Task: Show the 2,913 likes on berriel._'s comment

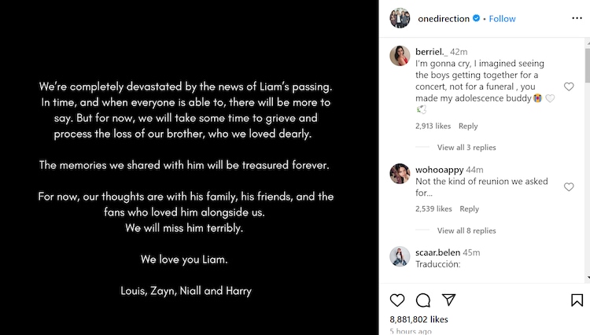Action: pos(433,126)
